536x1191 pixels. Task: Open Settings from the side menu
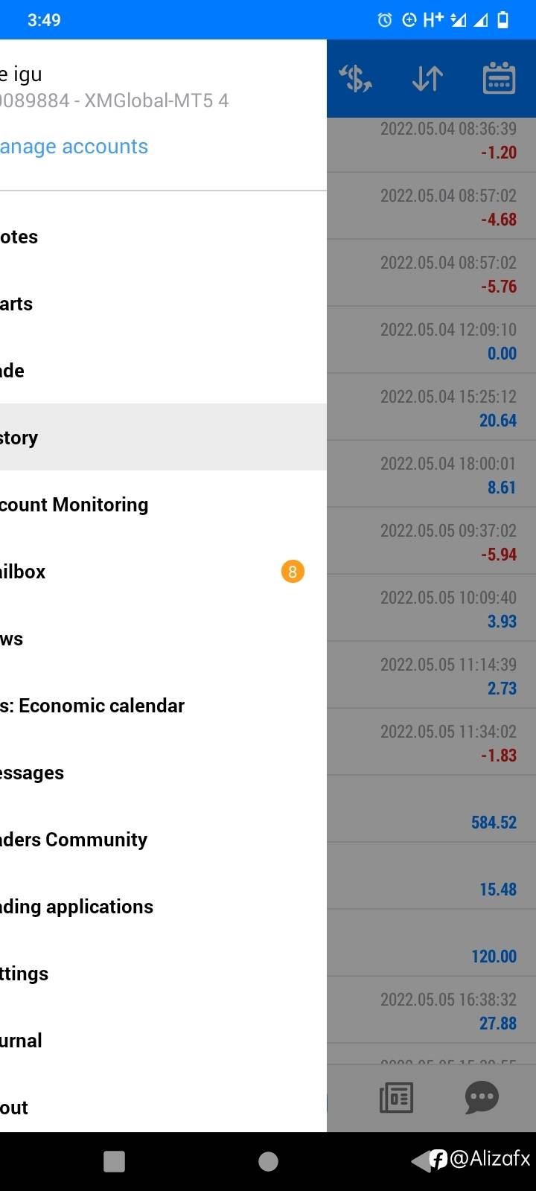point(74,974)
